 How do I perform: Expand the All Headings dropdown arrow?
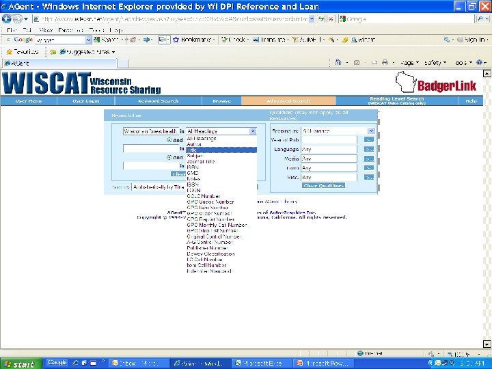(x=253, y=131)
